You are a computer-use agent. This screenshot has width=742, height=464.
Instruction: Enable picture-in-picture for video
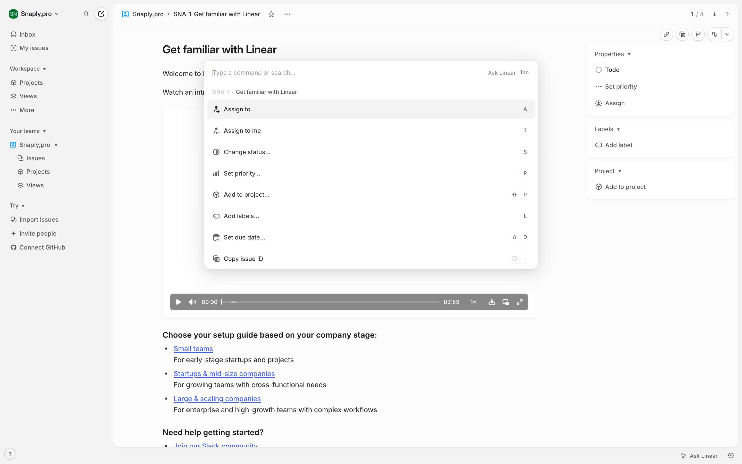[505, 302]
